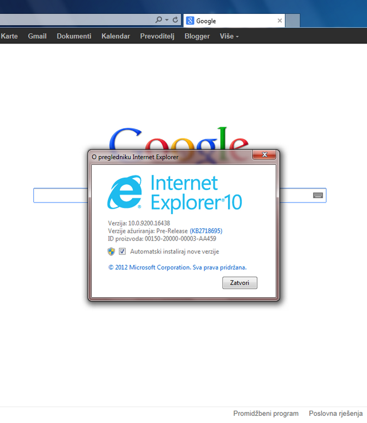Open Karte in the Google bar

9,36
